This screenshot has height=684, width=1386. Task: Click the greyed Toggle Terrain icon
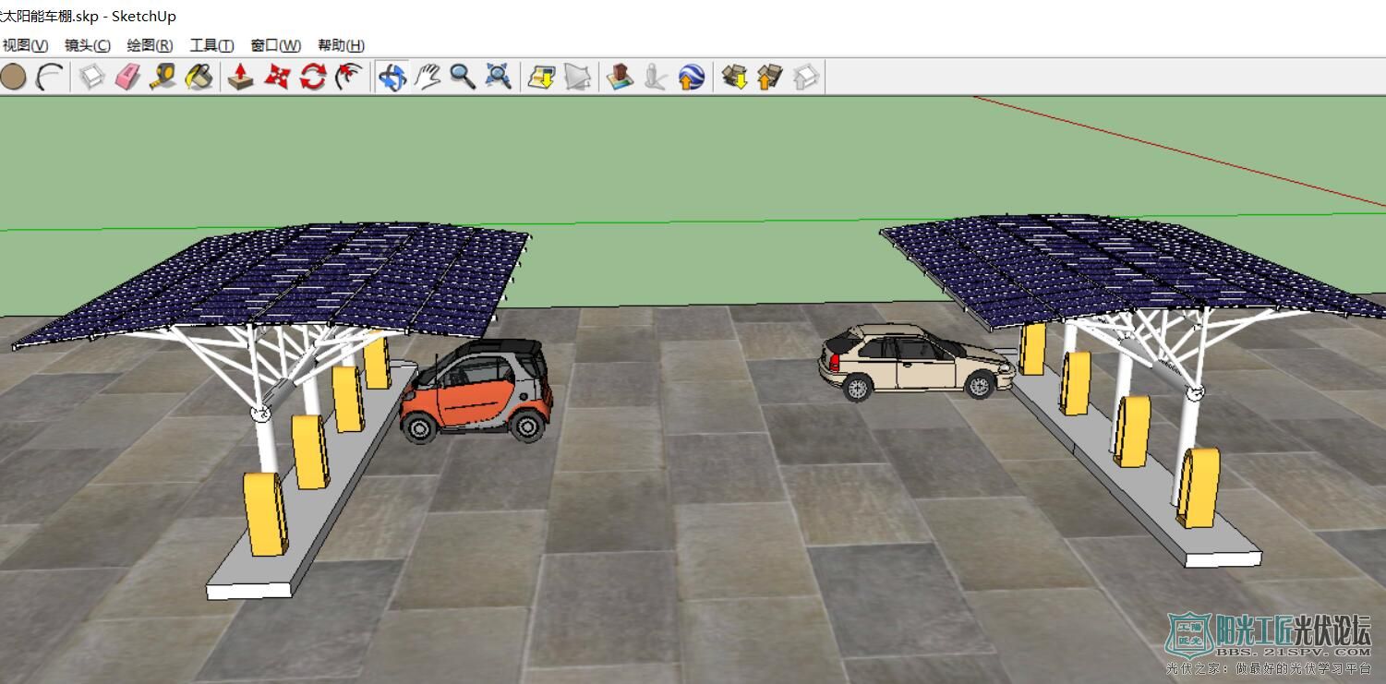(x=577, y=77)
